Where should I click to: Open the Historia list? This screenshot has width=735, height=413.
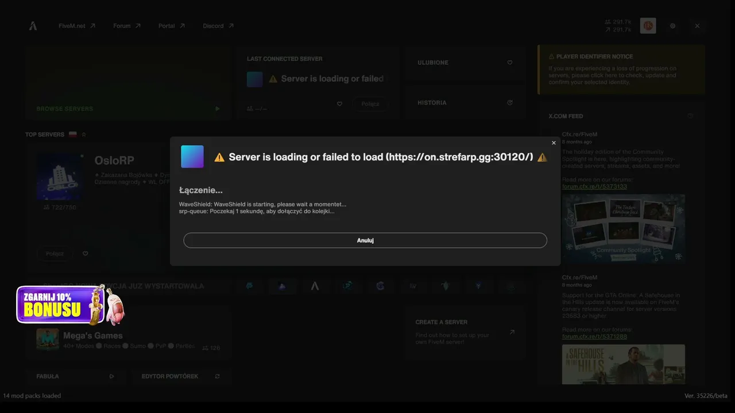point(465,103)
